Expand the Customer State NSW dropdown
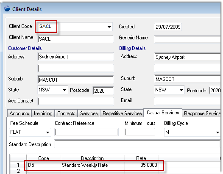The image size is (223, 174). tap(64, 90)
